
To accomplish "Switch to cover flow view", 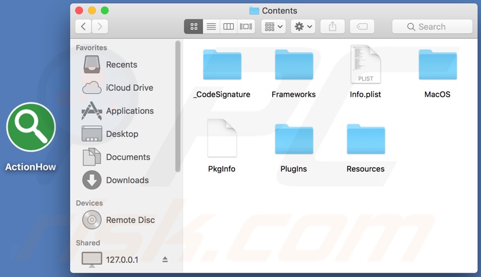I will 246,27.
